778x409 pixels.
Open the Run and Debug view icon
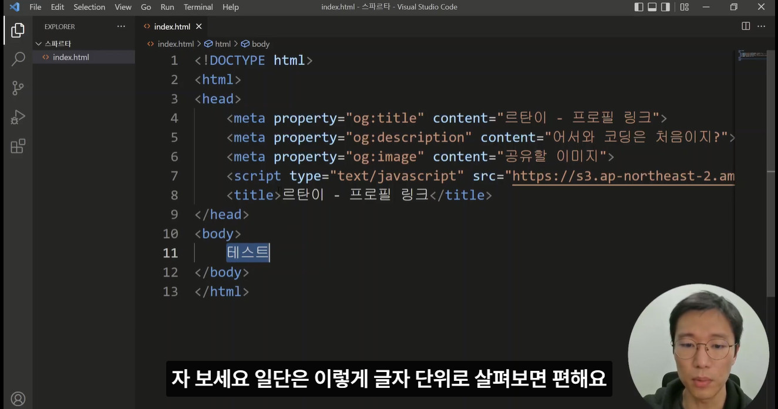point(18,117)
